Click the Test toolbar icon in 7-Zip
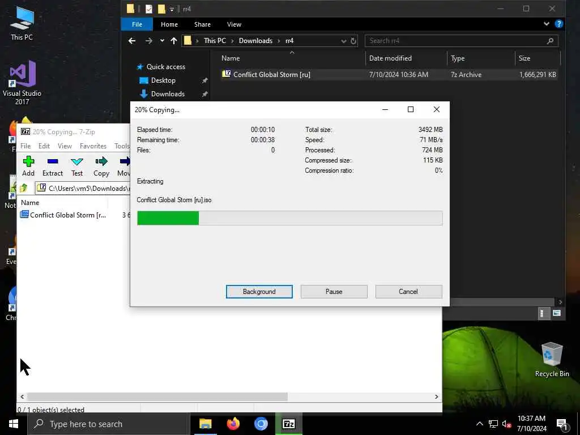 point(77,166)
